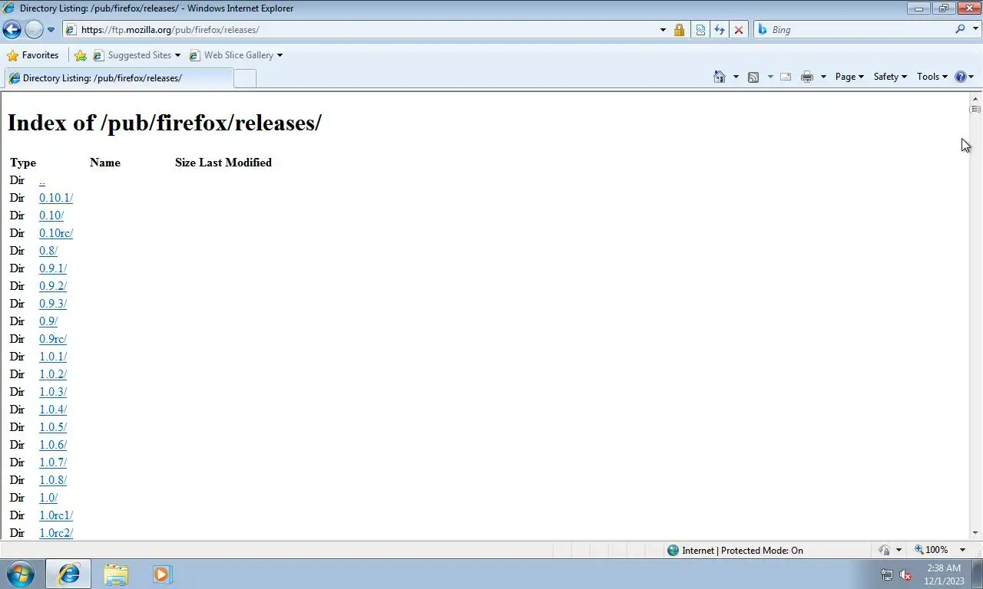Click the status bar privacy icon
This screenshot has height=589, width=983.
885,550
